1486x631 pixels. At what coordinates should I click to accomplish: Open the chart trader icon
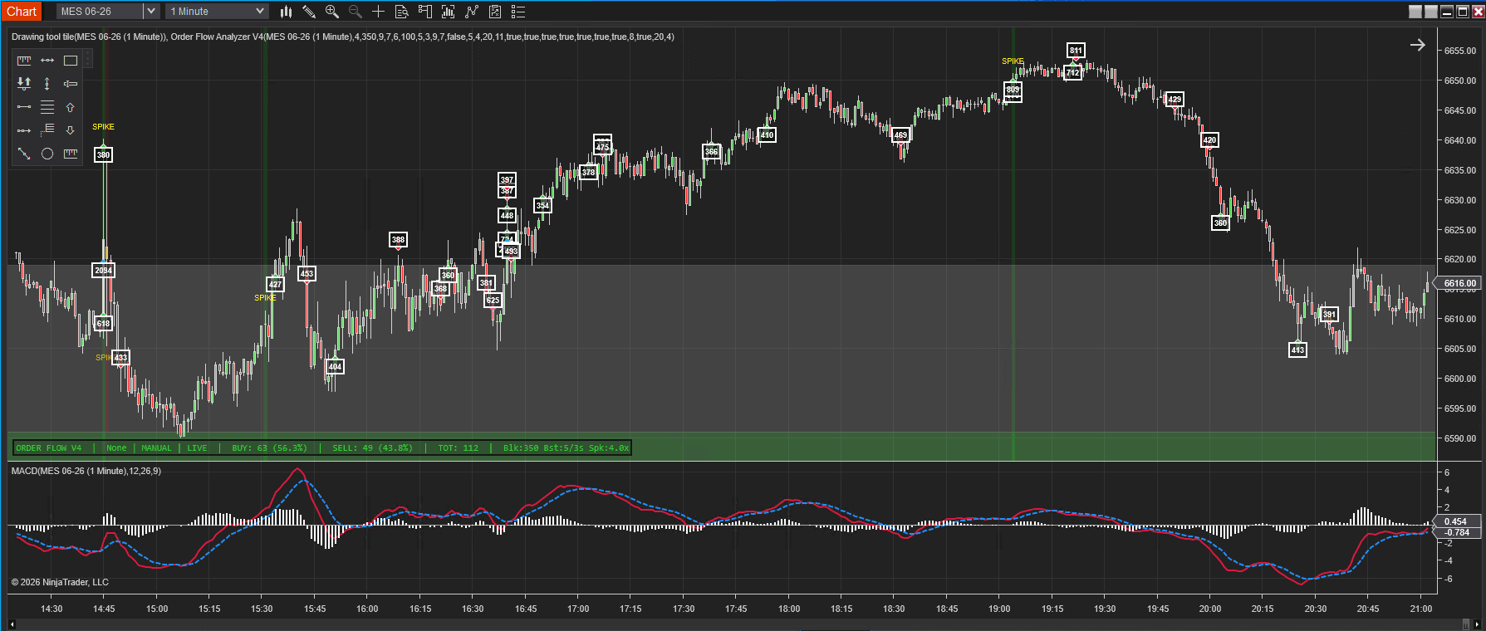[x=425, y=12]
